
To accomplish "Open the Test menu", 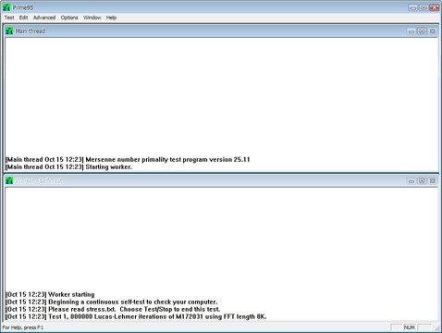I will [x=9, y=18].
